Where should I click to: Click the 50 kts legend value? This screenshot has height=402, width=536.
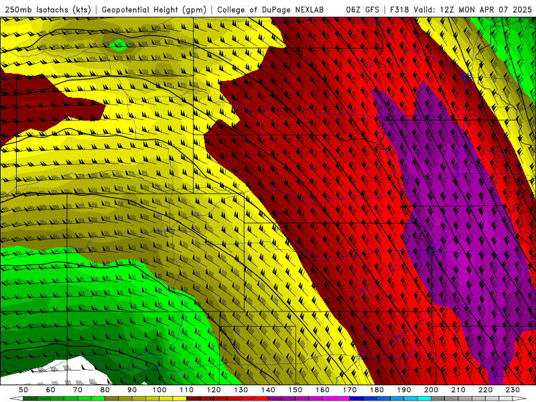(23, 390)
